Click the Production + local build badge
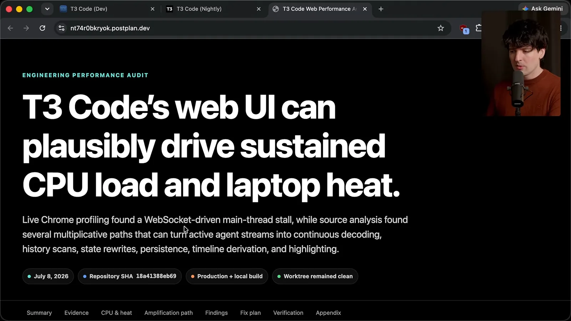This screenshot has width=571, height=321. 227,276
